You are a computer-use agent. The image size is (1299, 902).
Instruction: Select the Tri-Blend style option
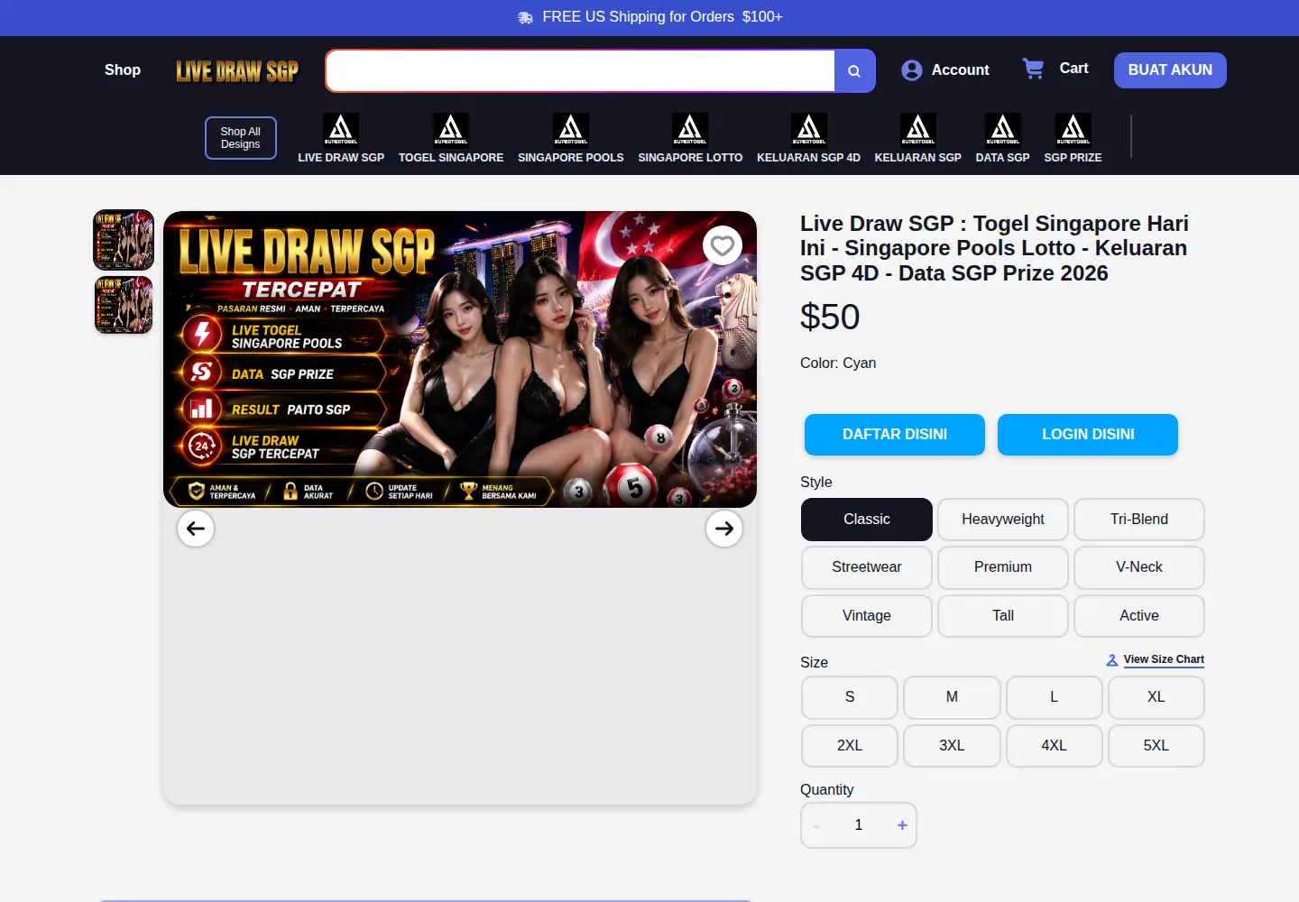pos(1139,520)
